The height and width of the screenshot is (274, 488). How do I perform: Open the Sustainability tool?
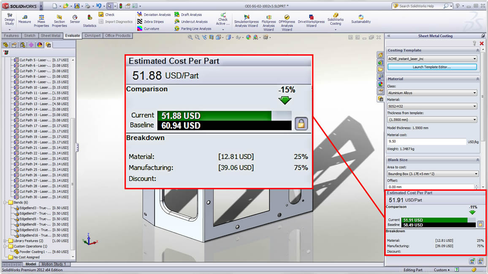tap(361, 19)
